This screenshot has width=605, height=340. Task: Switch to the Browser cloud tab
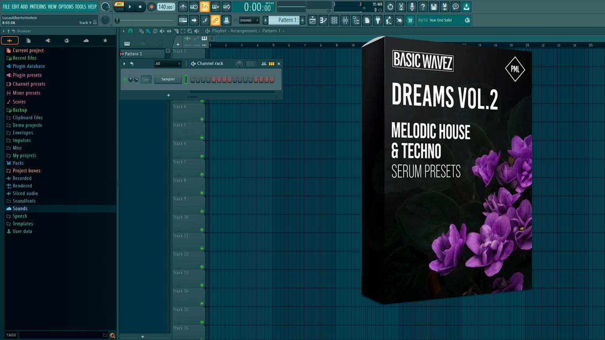click(86, 41)
